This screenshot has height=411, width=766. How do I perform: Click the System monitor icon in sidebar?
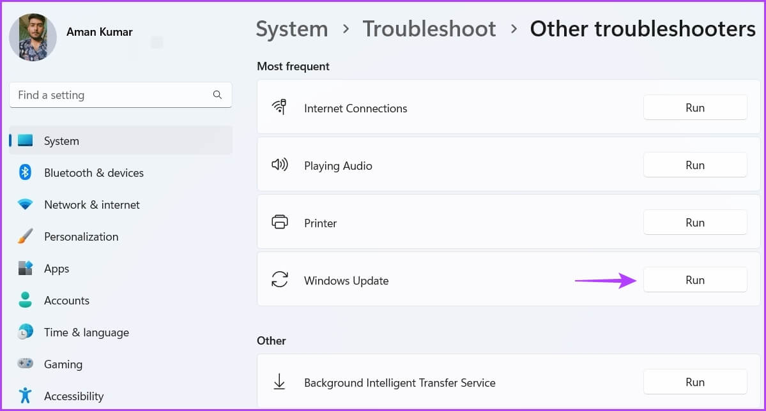26,140
